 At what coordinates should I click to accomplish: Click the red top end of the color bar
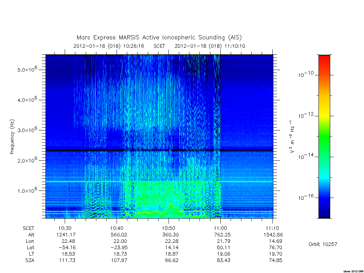pyautogui.click(x=324, y=58)
